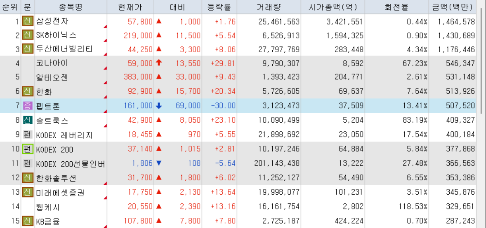This screenshot has height=228, width=486.
Task: Click the blue price 161,000
Action: [138, 106]
